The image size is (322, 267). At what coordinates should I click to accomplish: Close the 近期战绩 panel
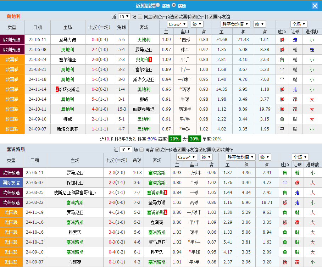click(x=316, y=5)
